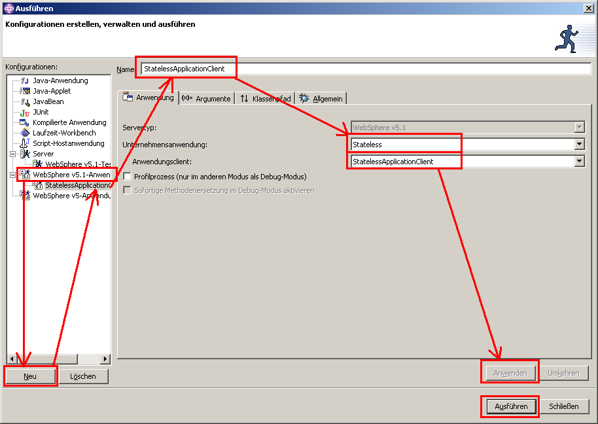Viewport: 598px width, 424px height.
Task: Toggle Sofortige Methodenersetzung im Debug-Modus checkbox
Action: 128,190
